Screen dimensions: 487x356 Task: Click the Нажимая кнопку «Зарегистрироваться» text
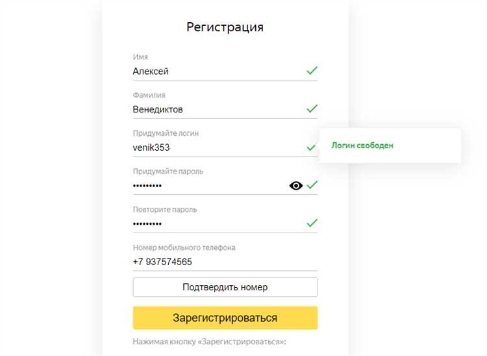click(209, 342)
